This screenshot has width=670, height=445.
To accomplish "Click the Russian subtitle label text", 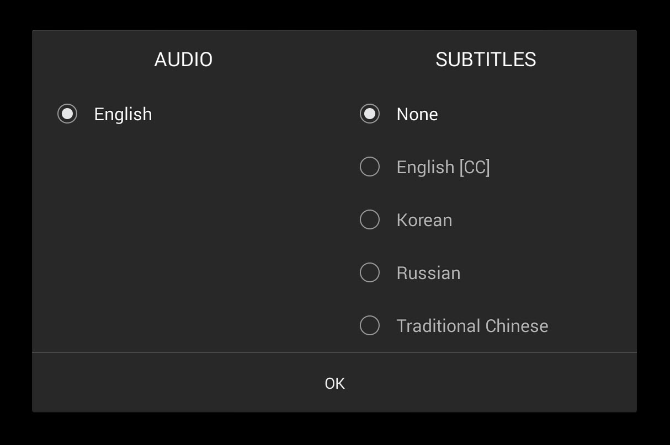I will (428, 273).
